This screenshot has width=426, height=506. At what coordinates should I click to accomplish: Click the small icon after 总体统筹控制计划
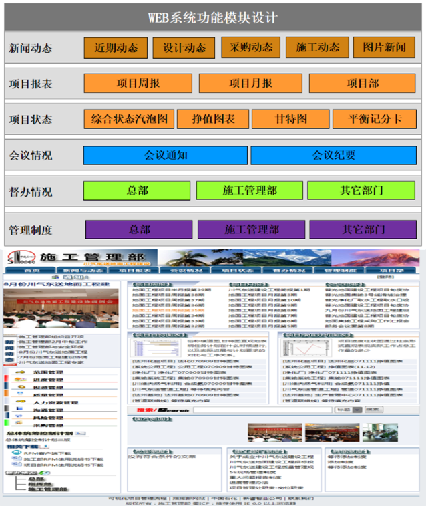81,433
